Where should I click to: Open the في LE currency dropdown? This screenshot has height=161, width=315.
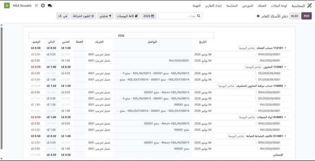pos(63,16)
